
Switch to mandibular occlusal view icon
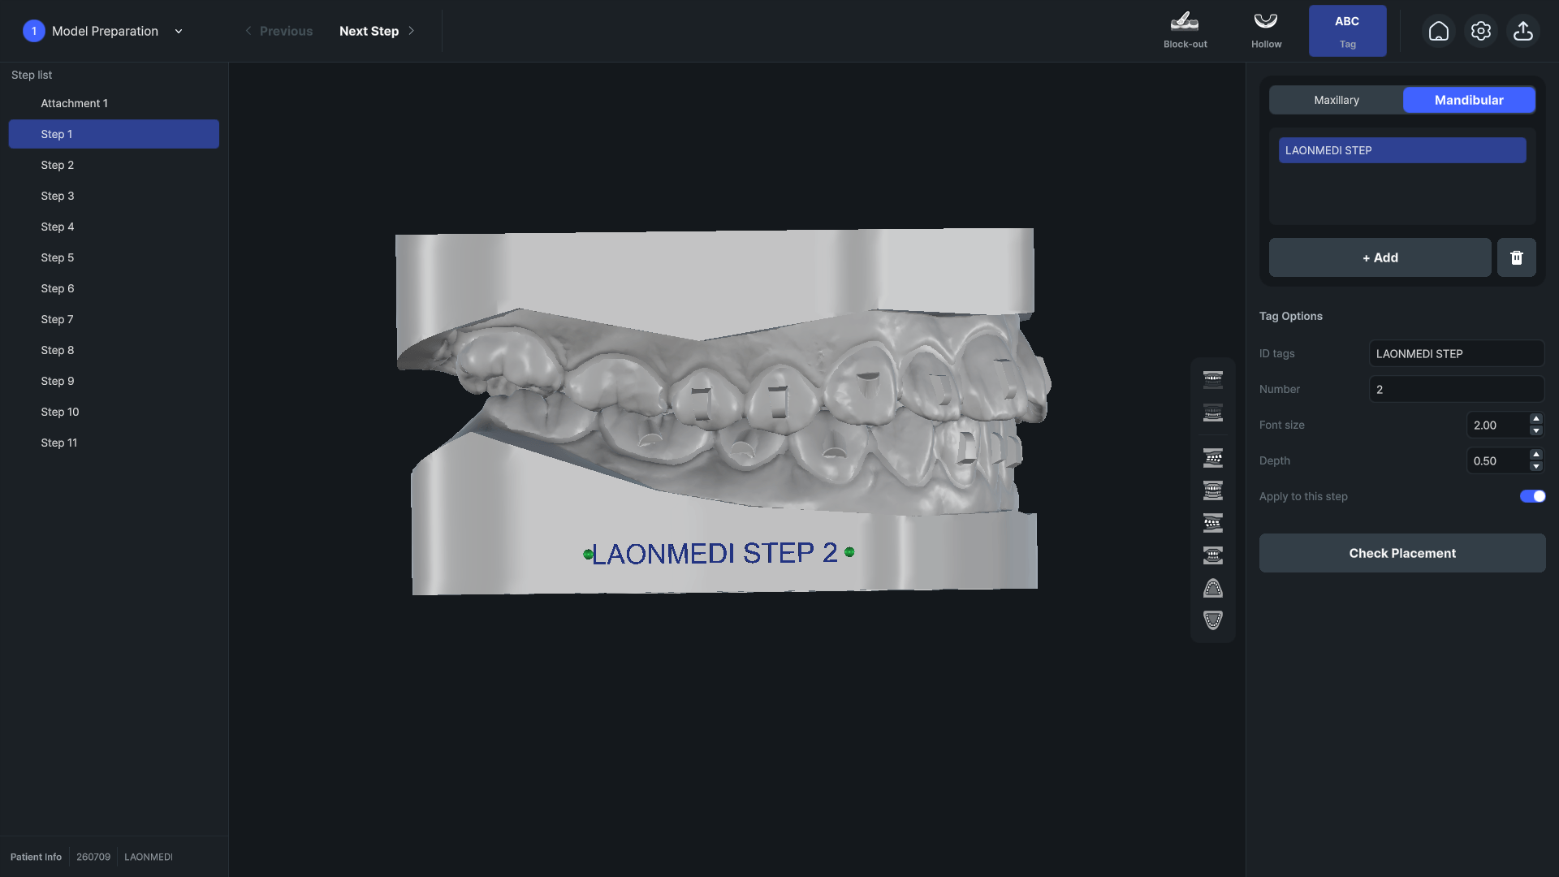point(1212,620)
